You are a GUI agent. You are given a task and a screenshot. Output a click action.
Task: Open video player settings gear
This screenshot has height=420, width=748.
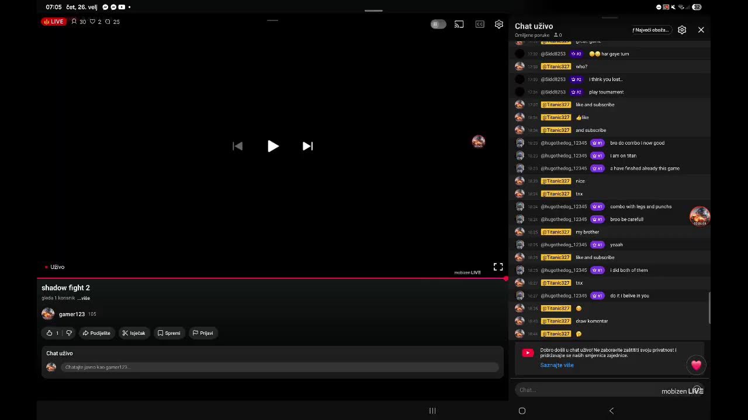(x=499, y=24)
